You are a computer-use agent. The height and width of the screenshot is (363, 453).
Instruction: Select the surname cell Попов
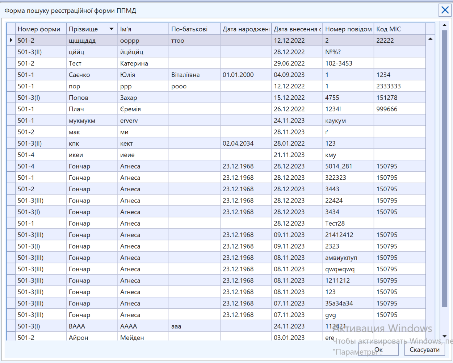(92, 98)
